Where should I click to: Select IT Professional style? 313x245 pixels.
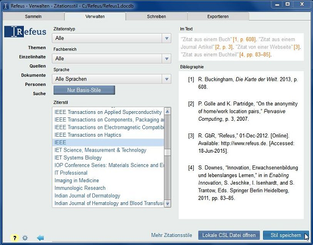(x=108, y=173)
